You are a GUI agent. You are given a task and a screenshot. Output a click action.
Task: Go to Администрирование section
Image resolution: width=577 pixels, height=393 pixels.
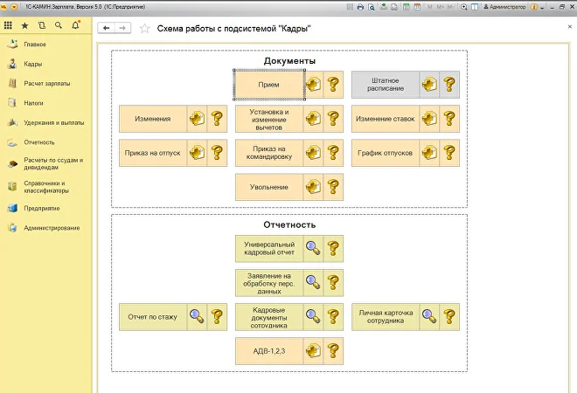click(52, 228)
